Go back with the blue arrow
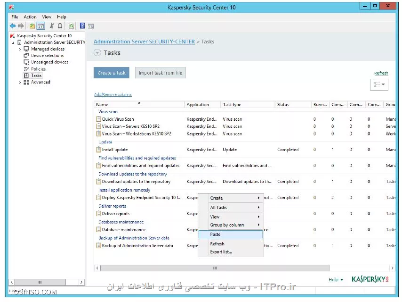The image size is (402, 302). pyautogui.click(x=13, y=25)
